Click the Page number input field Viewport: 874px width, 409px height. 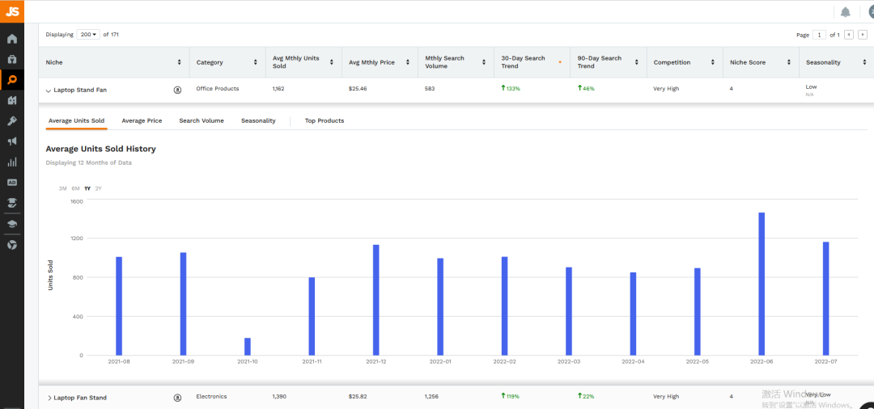coord(819,35)
